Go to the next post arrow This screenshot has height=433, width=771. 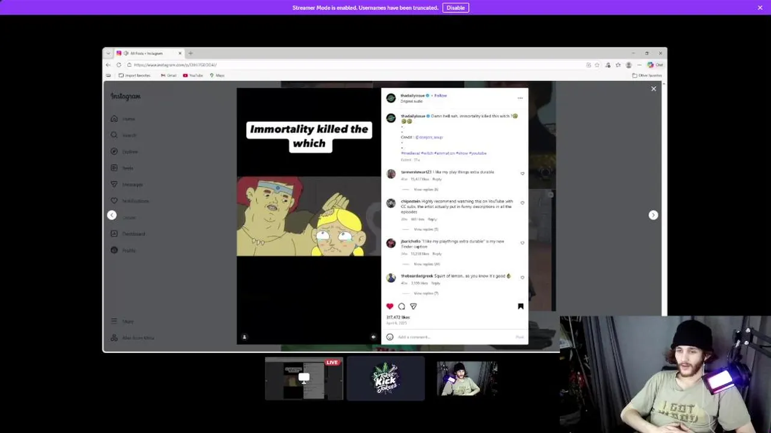653,215
